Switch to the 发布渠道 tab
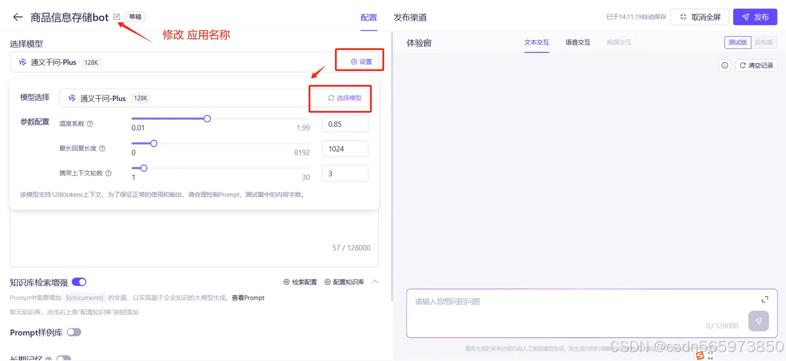 click(410, 17)
